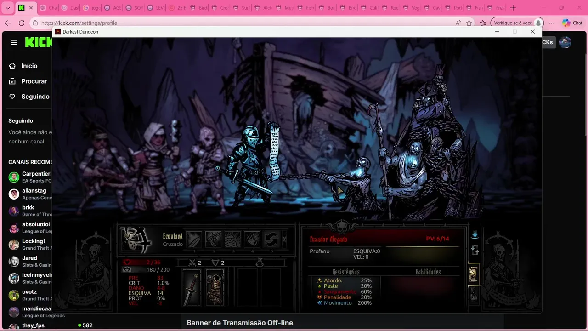
Task: Click the browser back arrow
Action: click(x=8, y=23)
